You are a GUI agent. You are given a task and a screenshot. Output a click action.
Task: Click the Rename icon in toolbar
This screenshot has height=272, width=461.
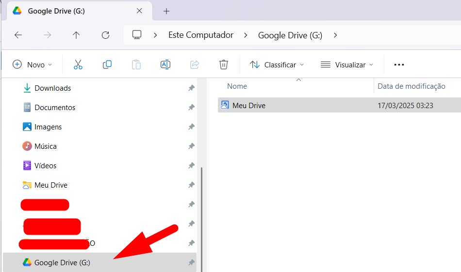pyautogui.click(x=165, y=64)
